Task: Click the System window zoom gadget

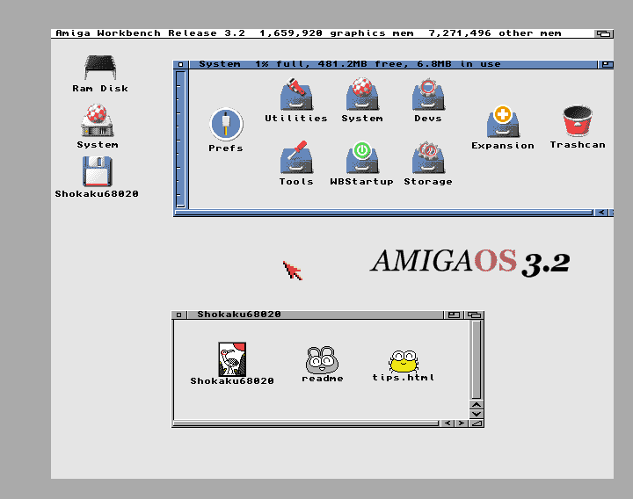Action: click(x=608, y=64)
